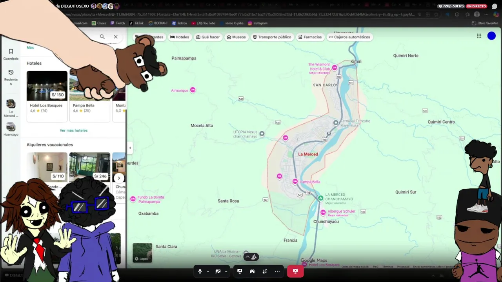Viewport: 502px width, 282px height.
Task: Show next vacation rentals with arrow
Action: point(119,178)
